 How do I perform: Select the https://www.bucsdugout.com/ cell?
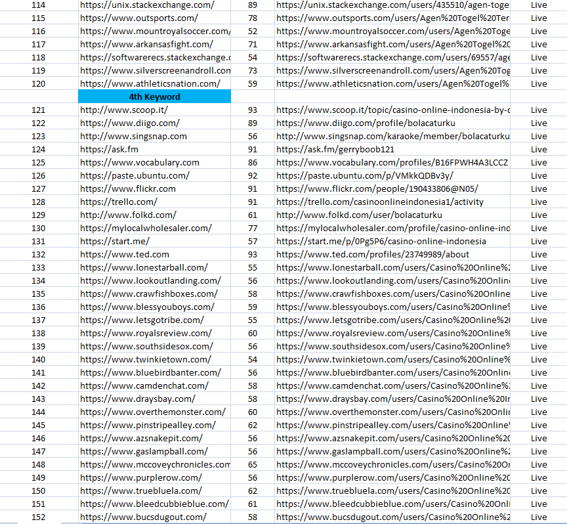pos(154,517)
